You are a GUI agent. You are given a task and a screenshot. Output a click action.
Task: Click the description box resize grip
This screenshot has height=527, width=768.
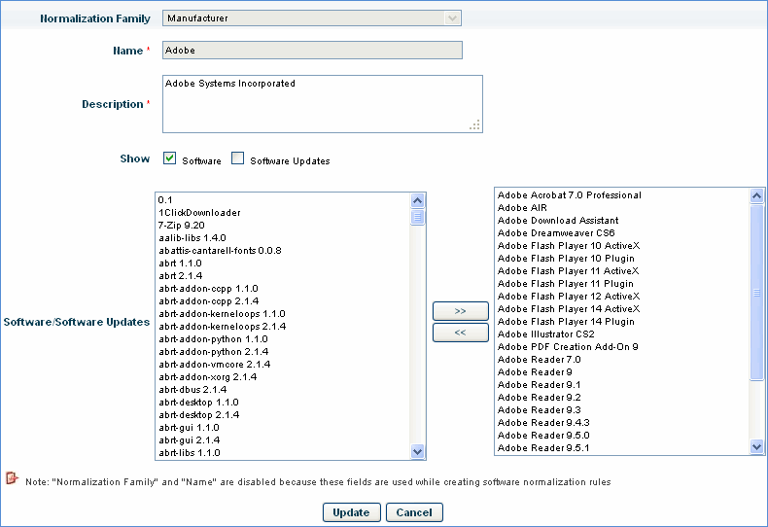[x=474, y=124]
